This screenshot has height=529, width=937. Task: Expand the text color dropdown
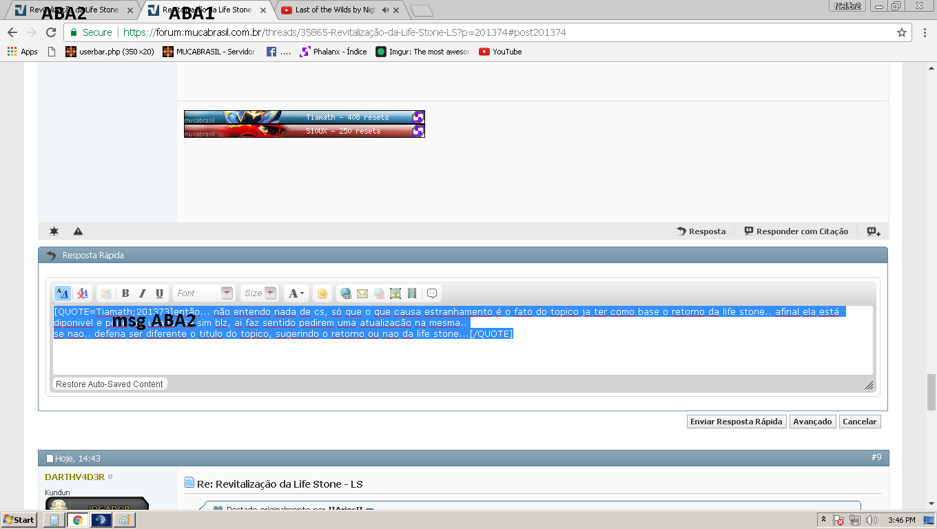tap(296, 293)
